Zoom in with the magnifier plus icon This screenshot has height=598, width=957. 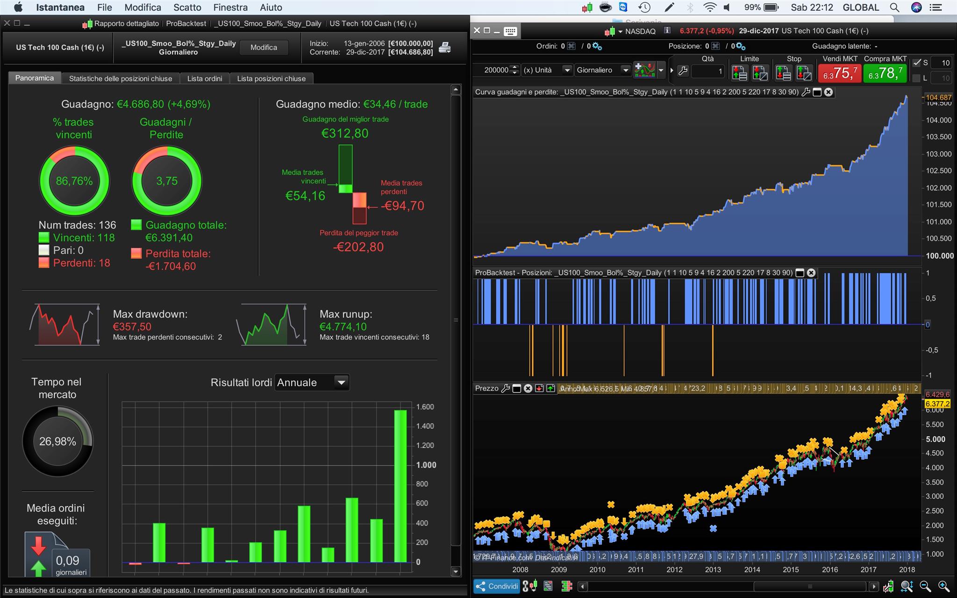[943, 586]
